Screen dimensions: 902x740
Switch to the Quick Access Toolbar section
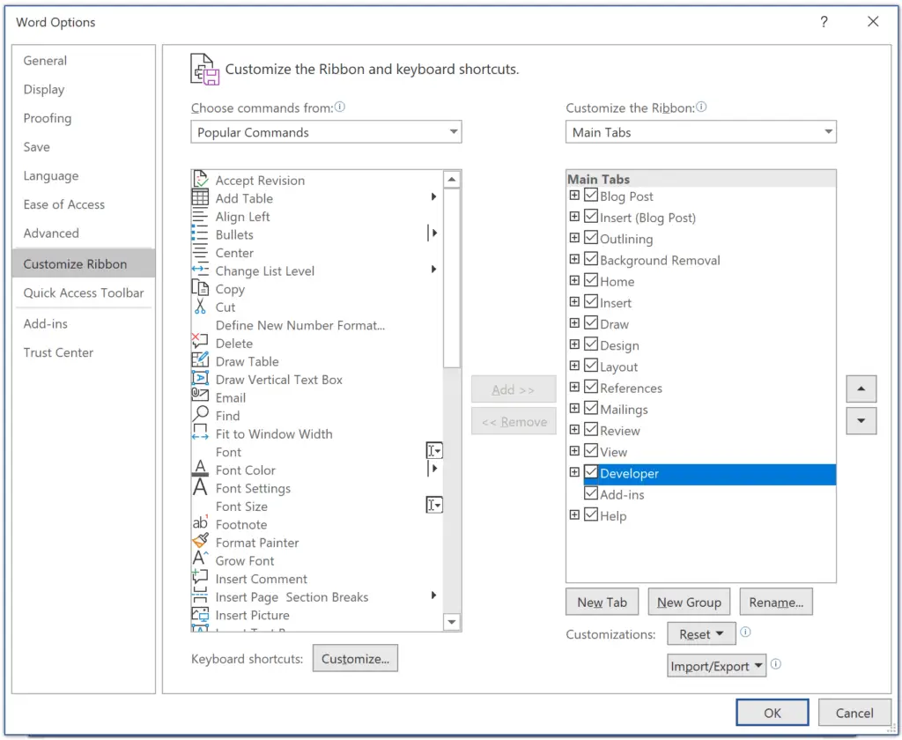tap(84, 292)
